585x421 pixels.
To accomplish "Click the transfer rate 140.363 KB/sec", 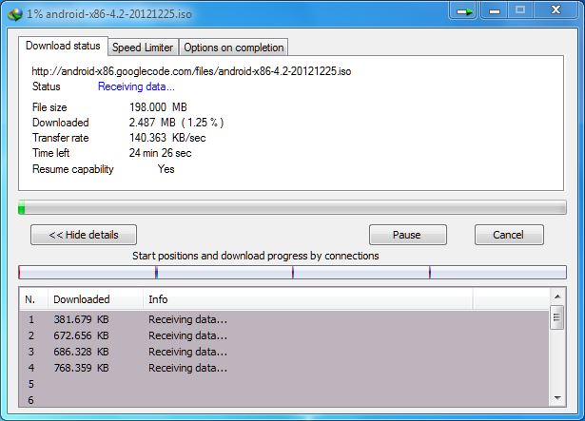I will coord(167,138).
